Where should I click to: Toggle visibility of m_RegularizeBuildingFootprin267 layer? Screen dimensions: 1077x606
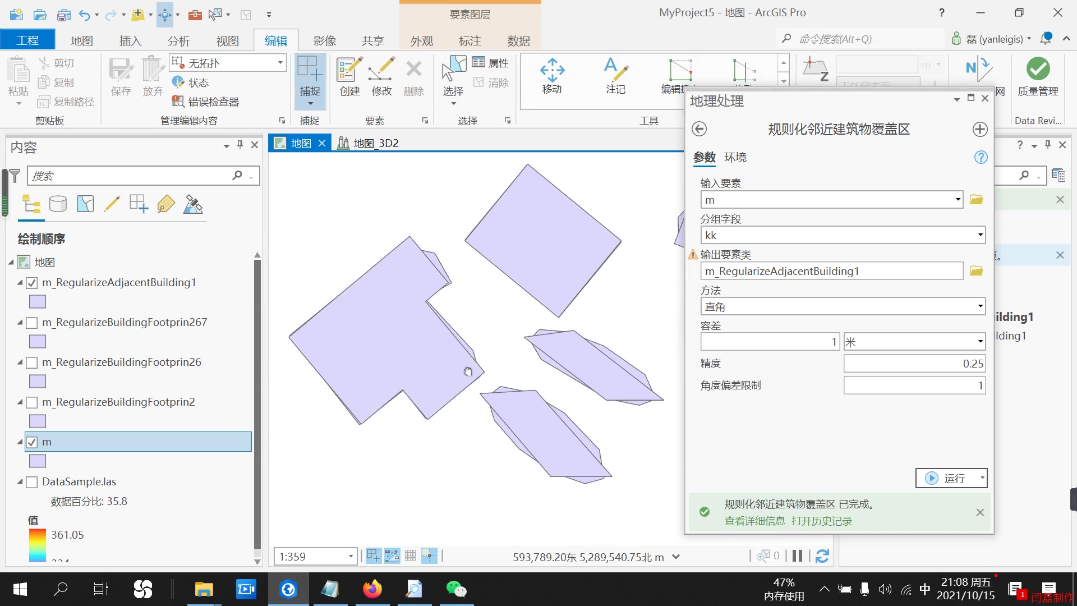[32, 323]
